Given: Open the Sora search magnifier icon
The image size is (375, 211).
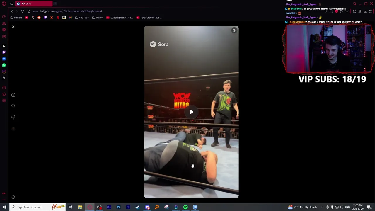Looking at the screenshot, I should pos(13,106).
